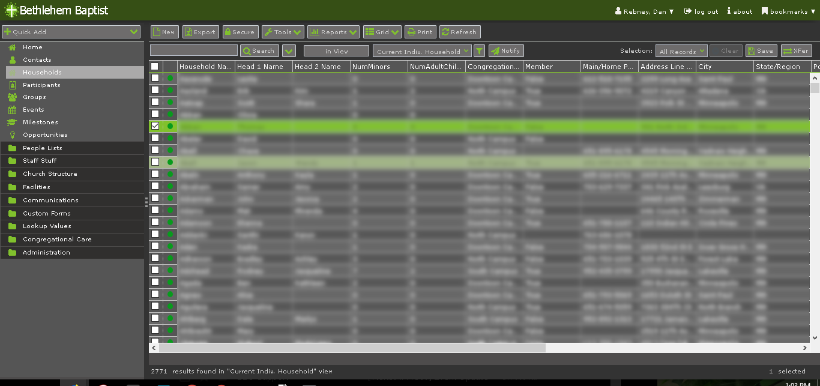Open the Current Indiv. Household view dropdown
Viewport: 820px width, 386px height.
pyautogui.click(x=422, y=51)
